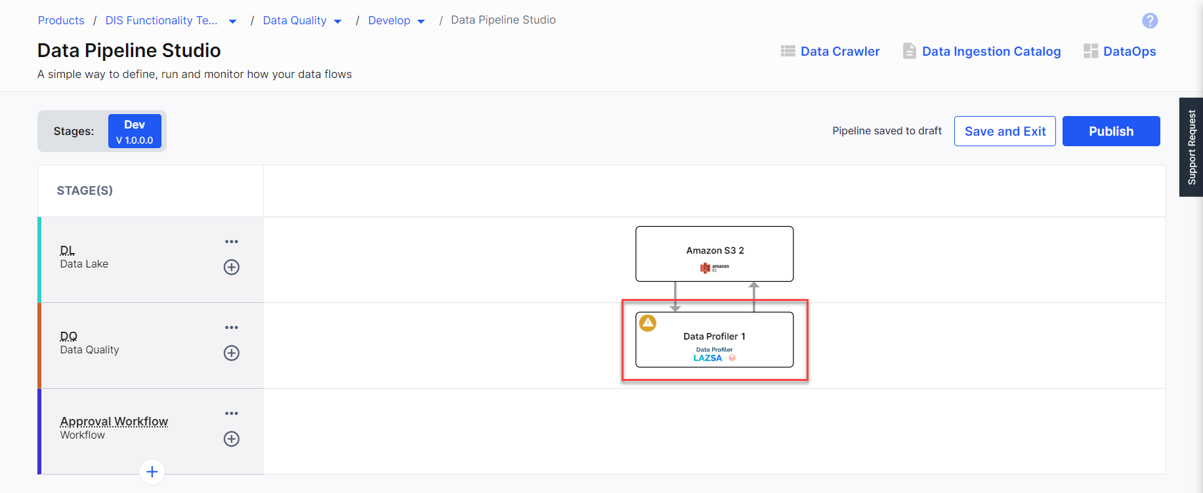
Task: Select the Dev V 1.0.0.0 stage tab
Action: 135,131
